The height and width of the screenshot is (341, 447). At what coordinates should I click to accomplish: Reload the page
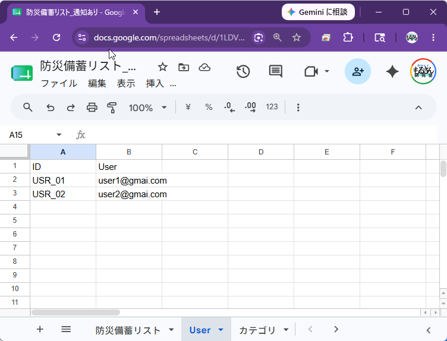coord(56,37)
